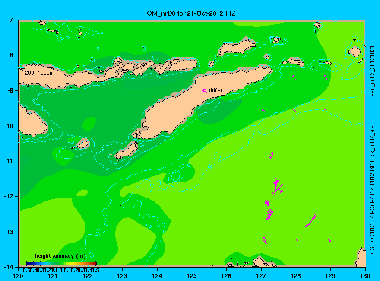This screenshot has height=281, width=380.
Task: Click longitude label 123 on the x-axis
Action: click(122, 276)
